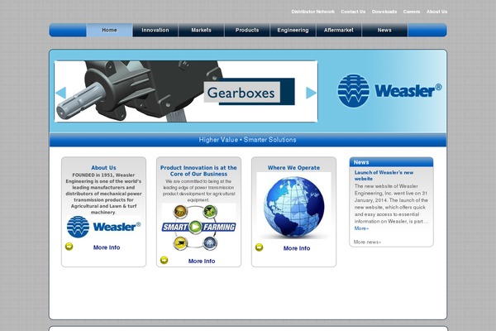Open the Home navigation tab
The height and width of the screenshot is (331, 496).
pos(109,30)
